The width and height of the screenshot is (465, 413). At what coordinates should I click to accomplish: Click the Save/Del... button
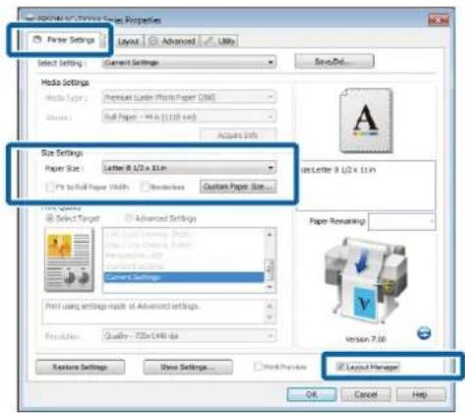point(334,62)
